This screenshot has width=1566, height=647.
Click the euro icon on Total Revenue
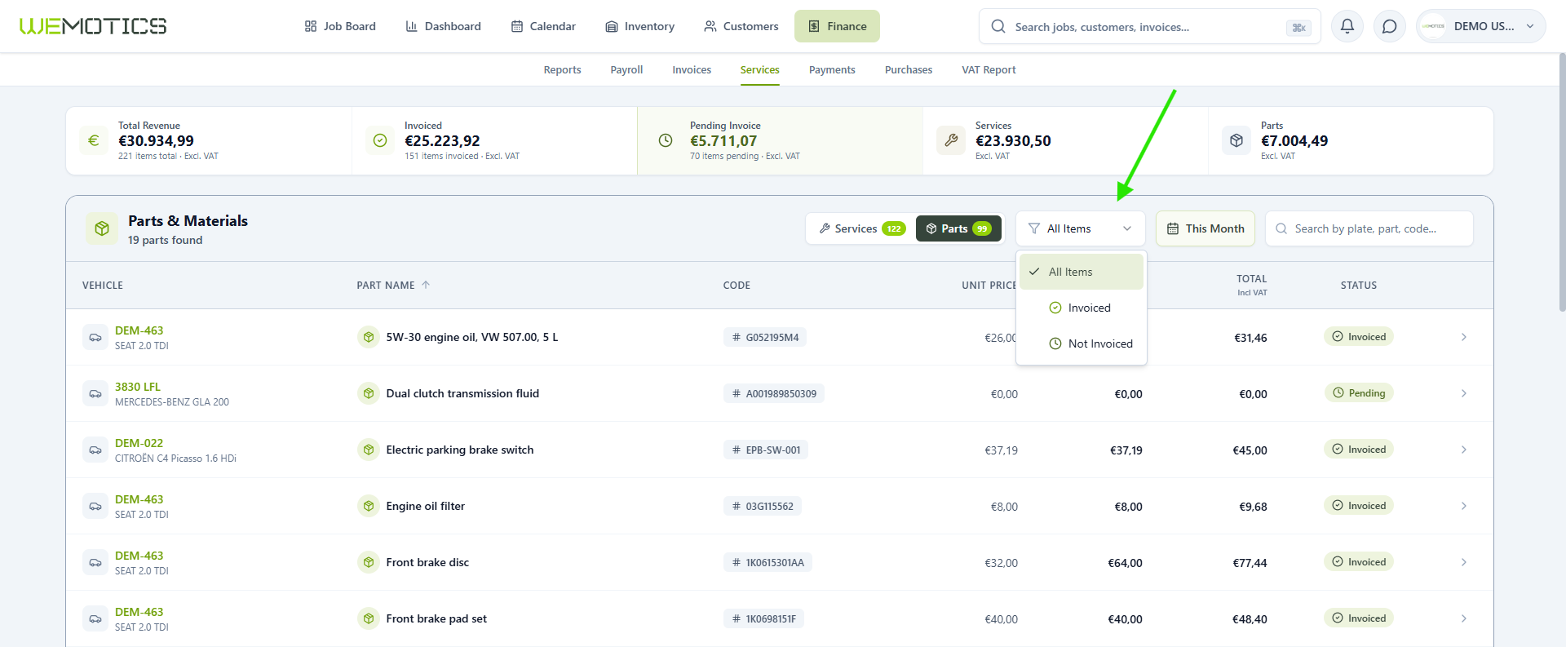pyautogui.click(x=94, y=140)
